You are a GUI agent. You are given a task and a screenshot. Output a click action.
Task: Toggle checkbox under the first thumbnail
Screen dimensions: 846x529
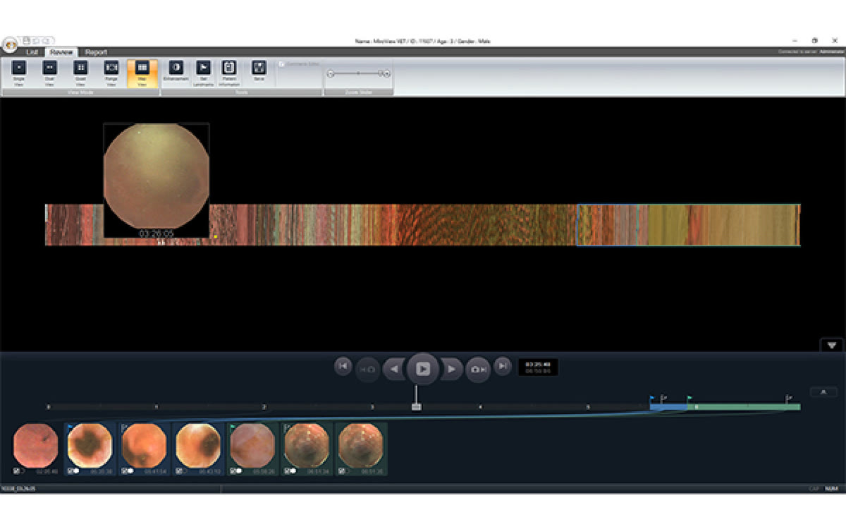pyautogui.click(x=16, y=470)
